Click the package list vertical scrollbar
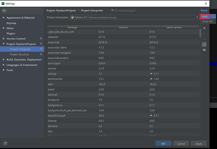 (200, 33)
